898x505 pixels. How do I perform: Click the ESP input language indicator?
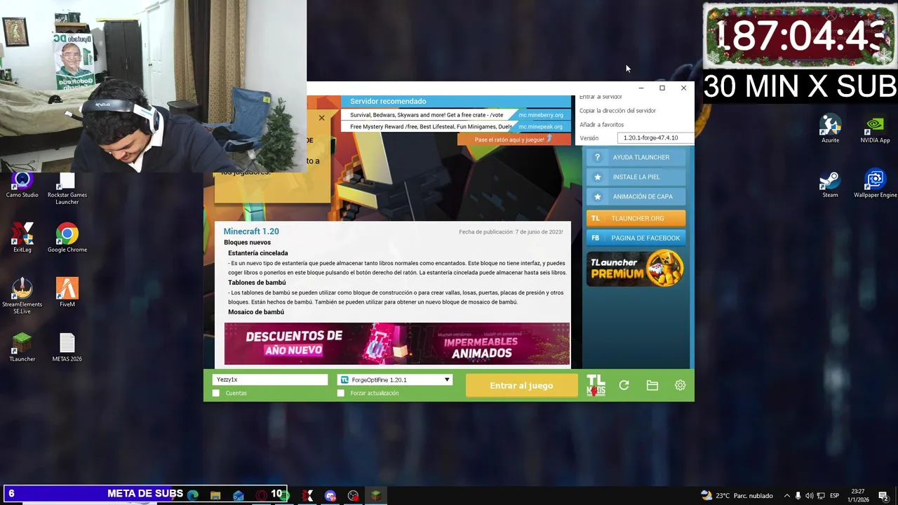point(834,496)
